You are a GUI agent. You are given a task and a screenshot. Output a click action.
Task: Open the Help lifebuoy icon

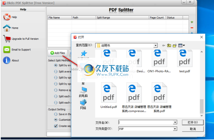(x=7, y=17)
